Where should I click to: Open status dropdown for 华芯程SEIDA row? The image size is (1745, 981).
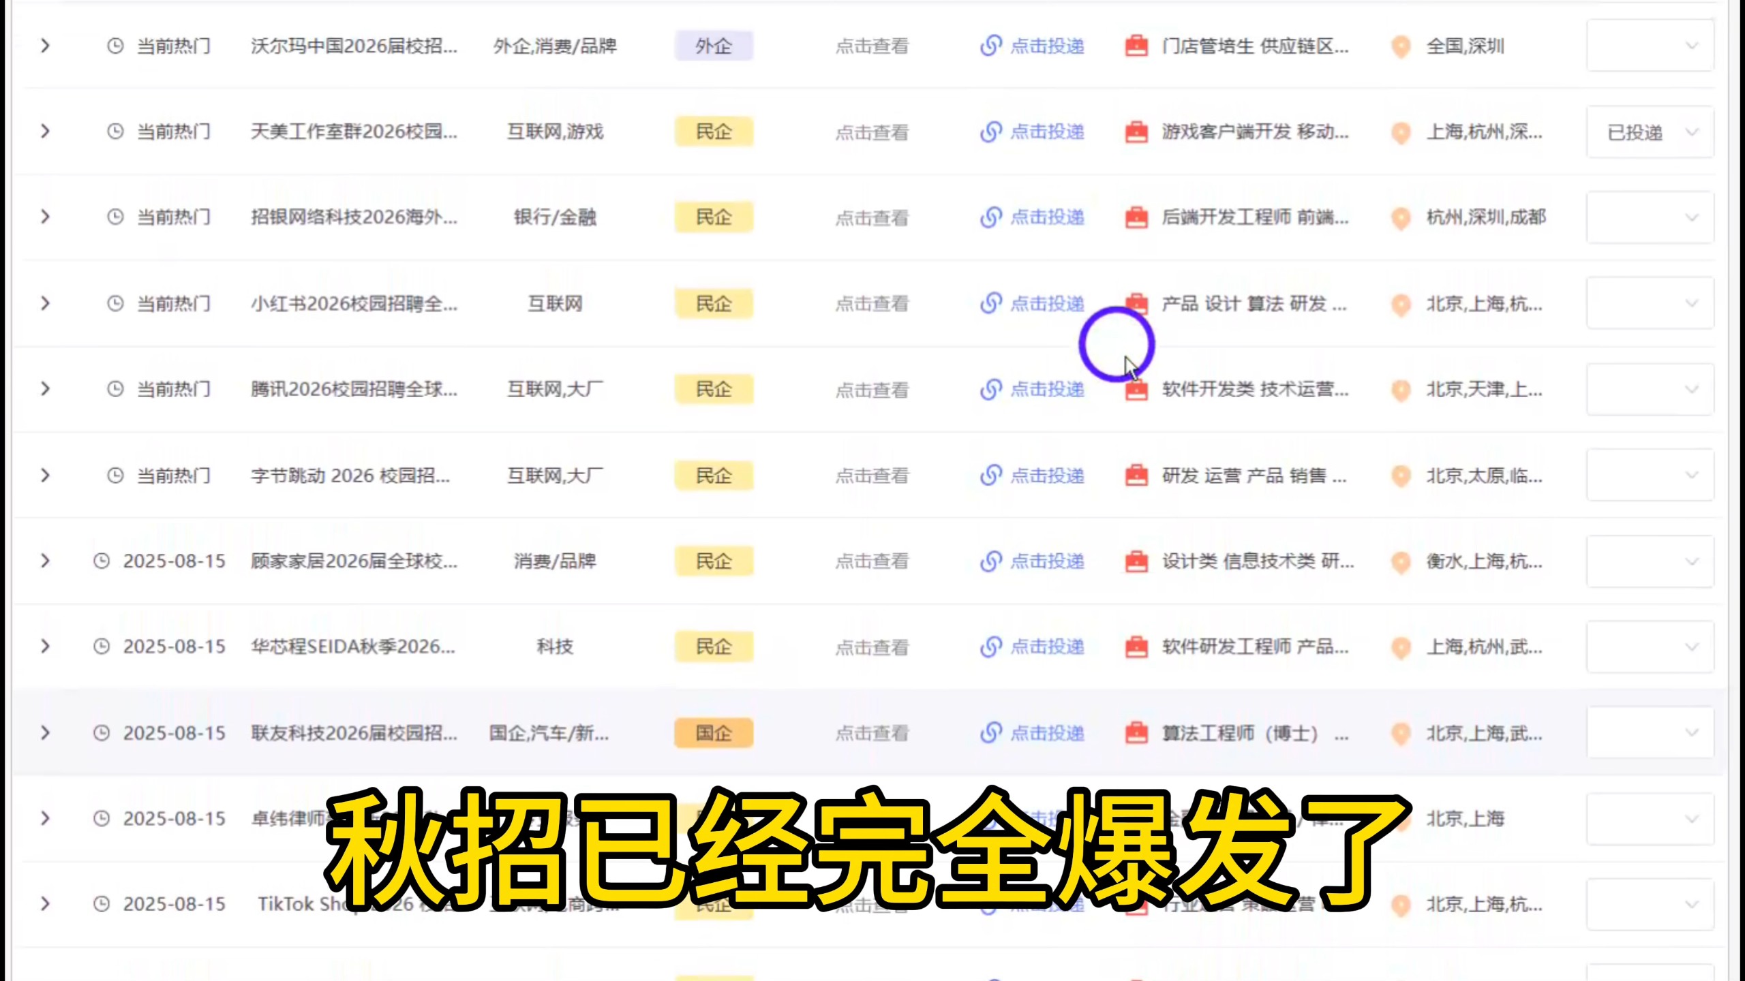click(x=1650, y=647)
